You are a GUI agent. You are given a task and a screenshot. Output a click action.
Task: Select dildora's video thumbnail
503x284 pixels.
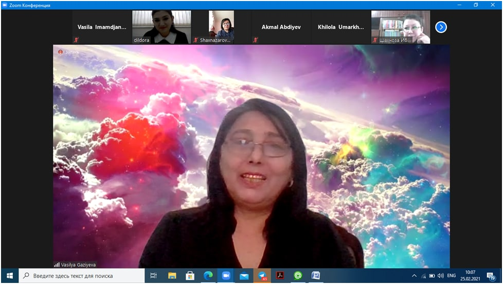tap(161, 27)
